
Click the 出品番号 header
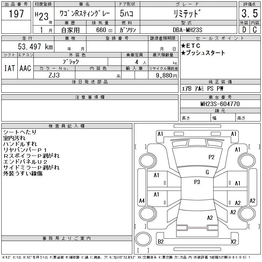[x=16, y=4]
